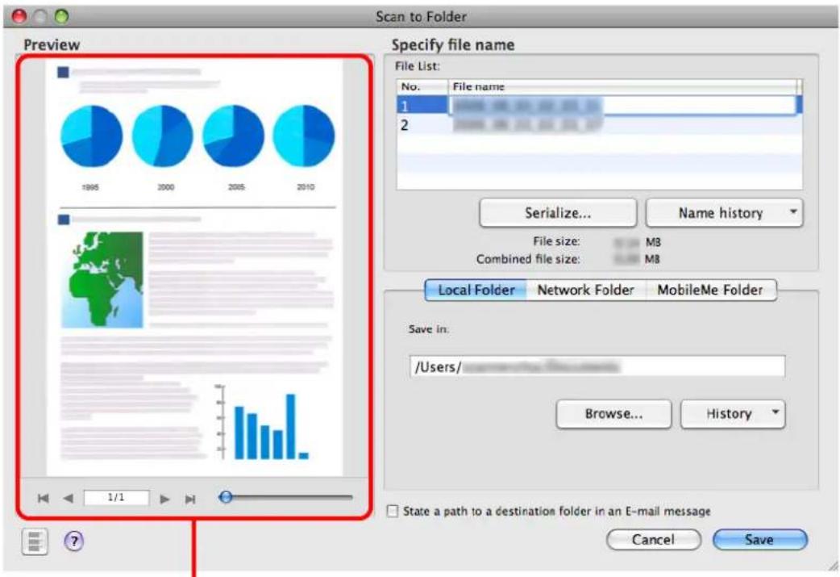Click the page number field 1/1
840x577 pixels.
116,498
